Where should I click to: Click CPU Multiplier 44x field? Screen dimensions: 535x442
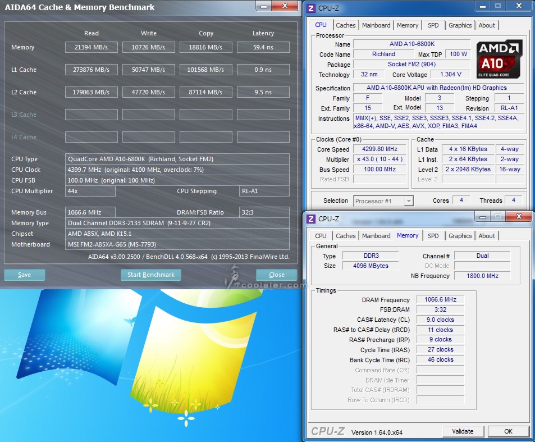pos(90,191)
